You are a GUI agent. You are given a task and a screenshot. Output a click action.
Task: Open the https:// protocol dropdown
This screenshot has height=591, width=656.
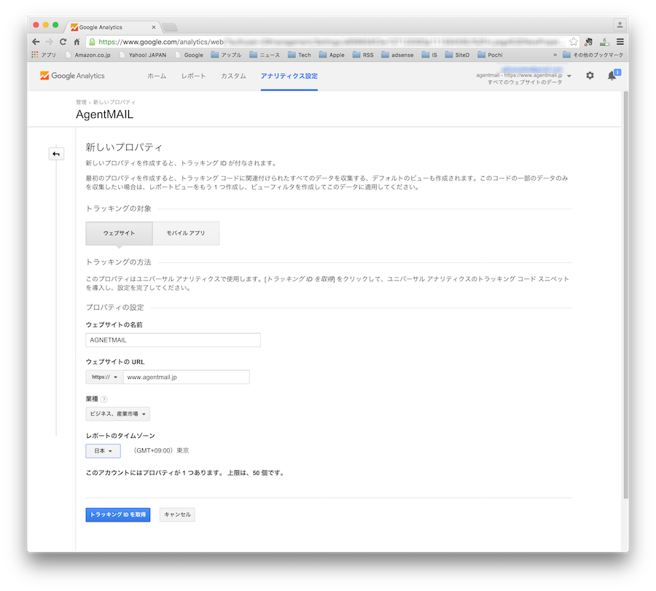click(101, 377)
